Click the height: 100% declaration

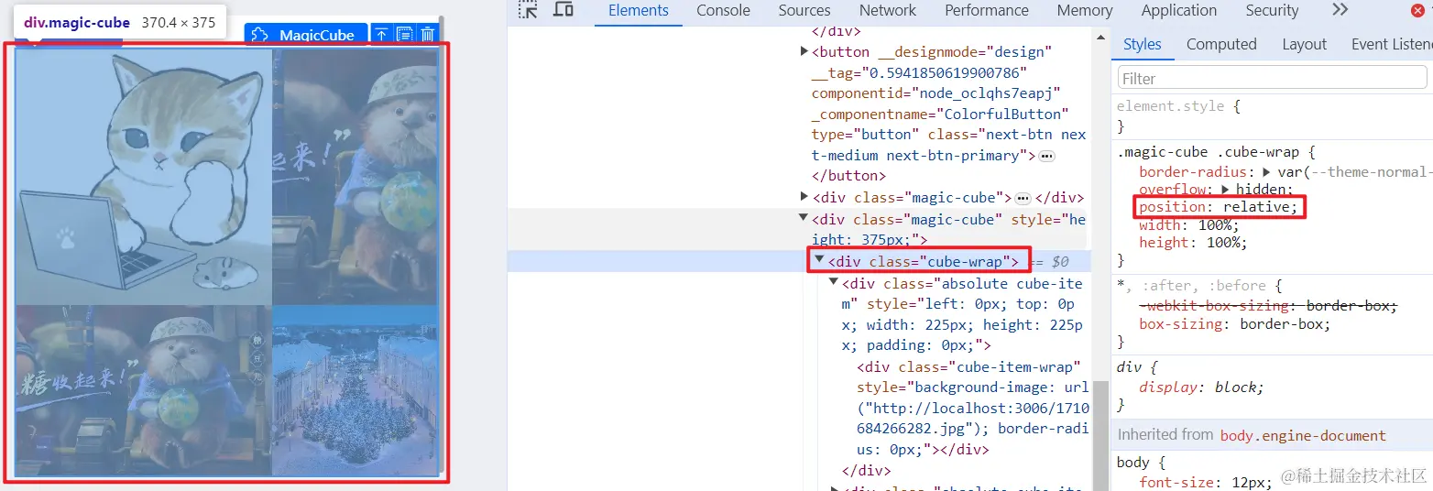pyautogui.click(x=1193, y=243)
